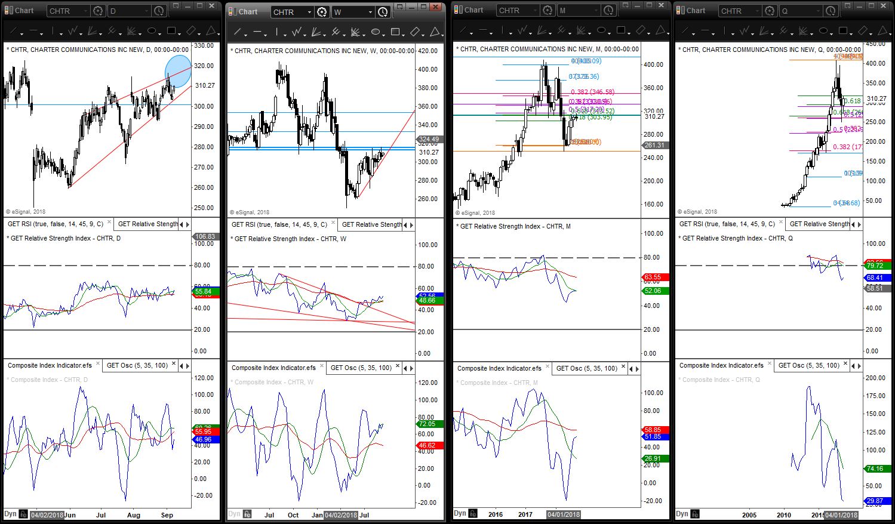Select the rectangle tool in the quarterly chart
The image size is (895, 524).
coord(843,31)
